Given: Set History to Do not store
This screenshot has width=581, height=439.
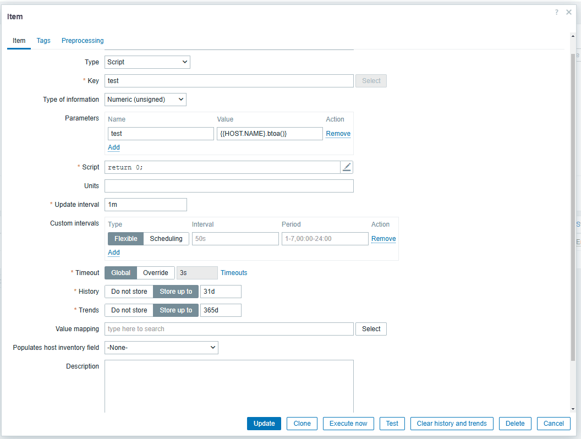Looking at the screenshot, I should pyautogui.click(x=129, y=292).
